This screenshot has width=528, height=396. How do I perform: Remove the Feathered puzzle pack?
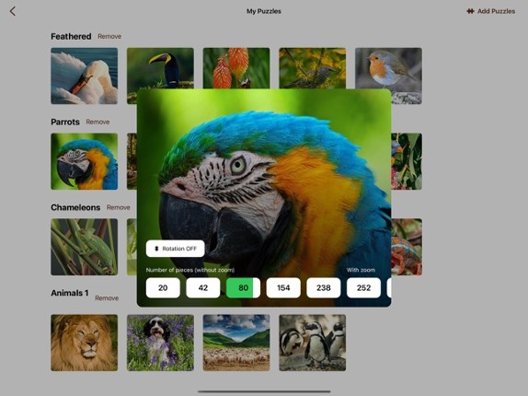109,37
